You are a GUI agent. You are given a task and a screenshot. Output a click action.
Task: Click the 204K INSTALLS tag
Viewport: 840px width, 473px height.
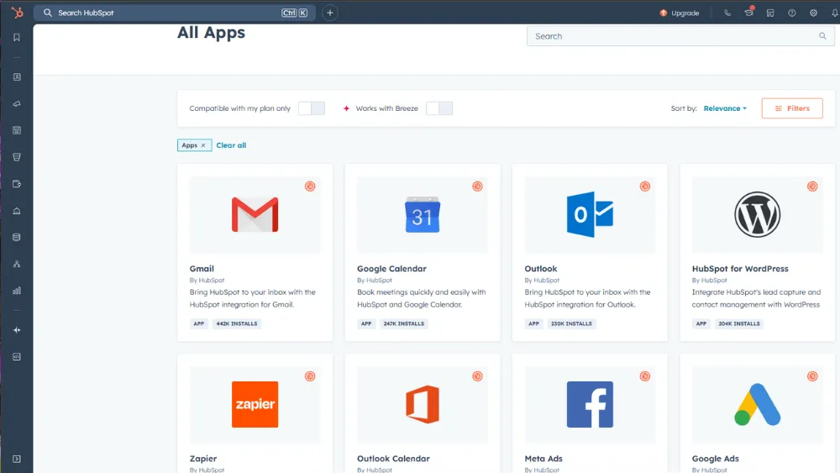tap(739, 323)
